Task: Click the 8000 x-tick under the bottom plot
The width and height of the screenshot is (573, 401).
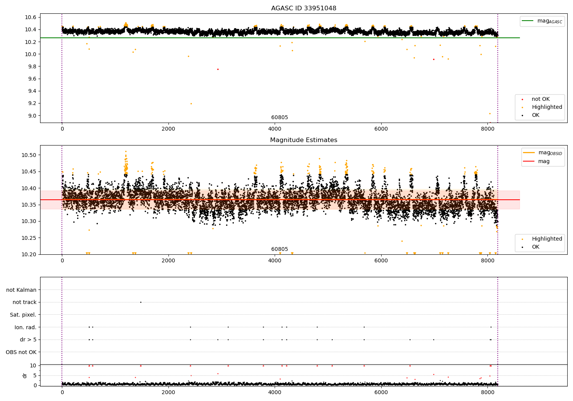Action: (487, 392)
